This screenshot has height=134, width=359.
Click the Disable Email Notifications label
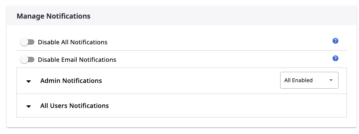click(77, 60)
